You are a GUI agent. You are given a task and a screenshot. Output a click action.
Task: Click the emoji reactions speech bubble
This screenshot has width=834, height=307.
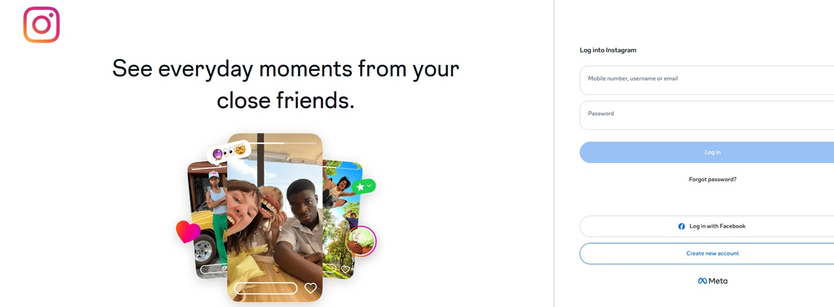tap(229, 152)
